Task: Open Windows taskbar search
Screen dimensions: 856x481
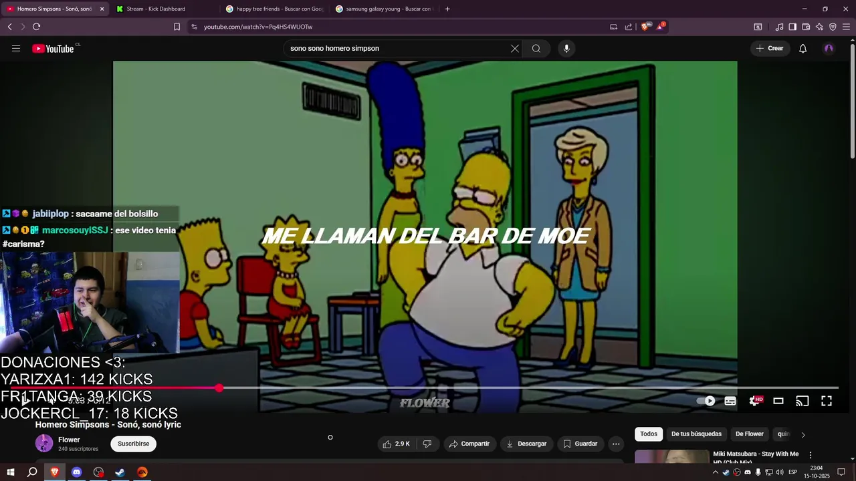Action: pyautogui.click(x=32, y=472)
